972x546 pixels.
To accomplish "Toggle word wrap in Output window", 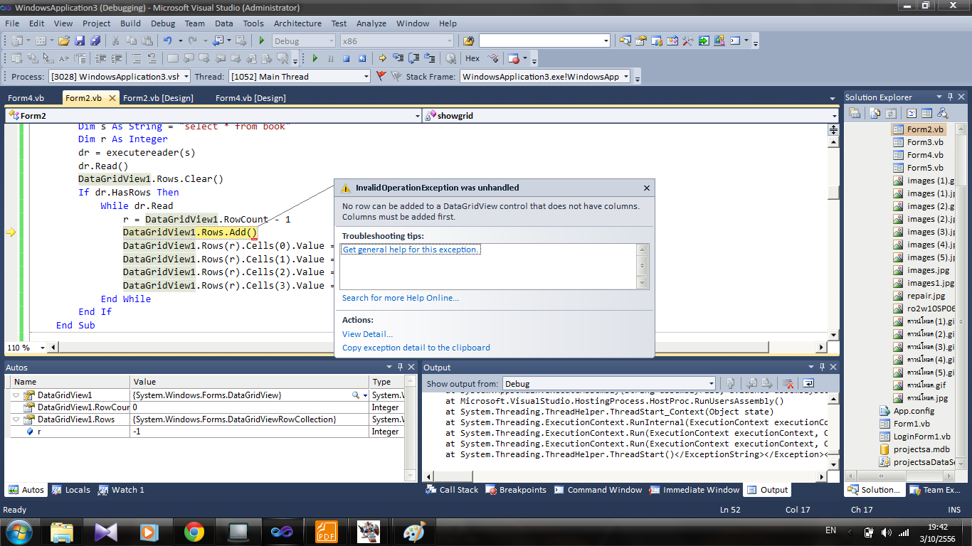I will (808, 383).
